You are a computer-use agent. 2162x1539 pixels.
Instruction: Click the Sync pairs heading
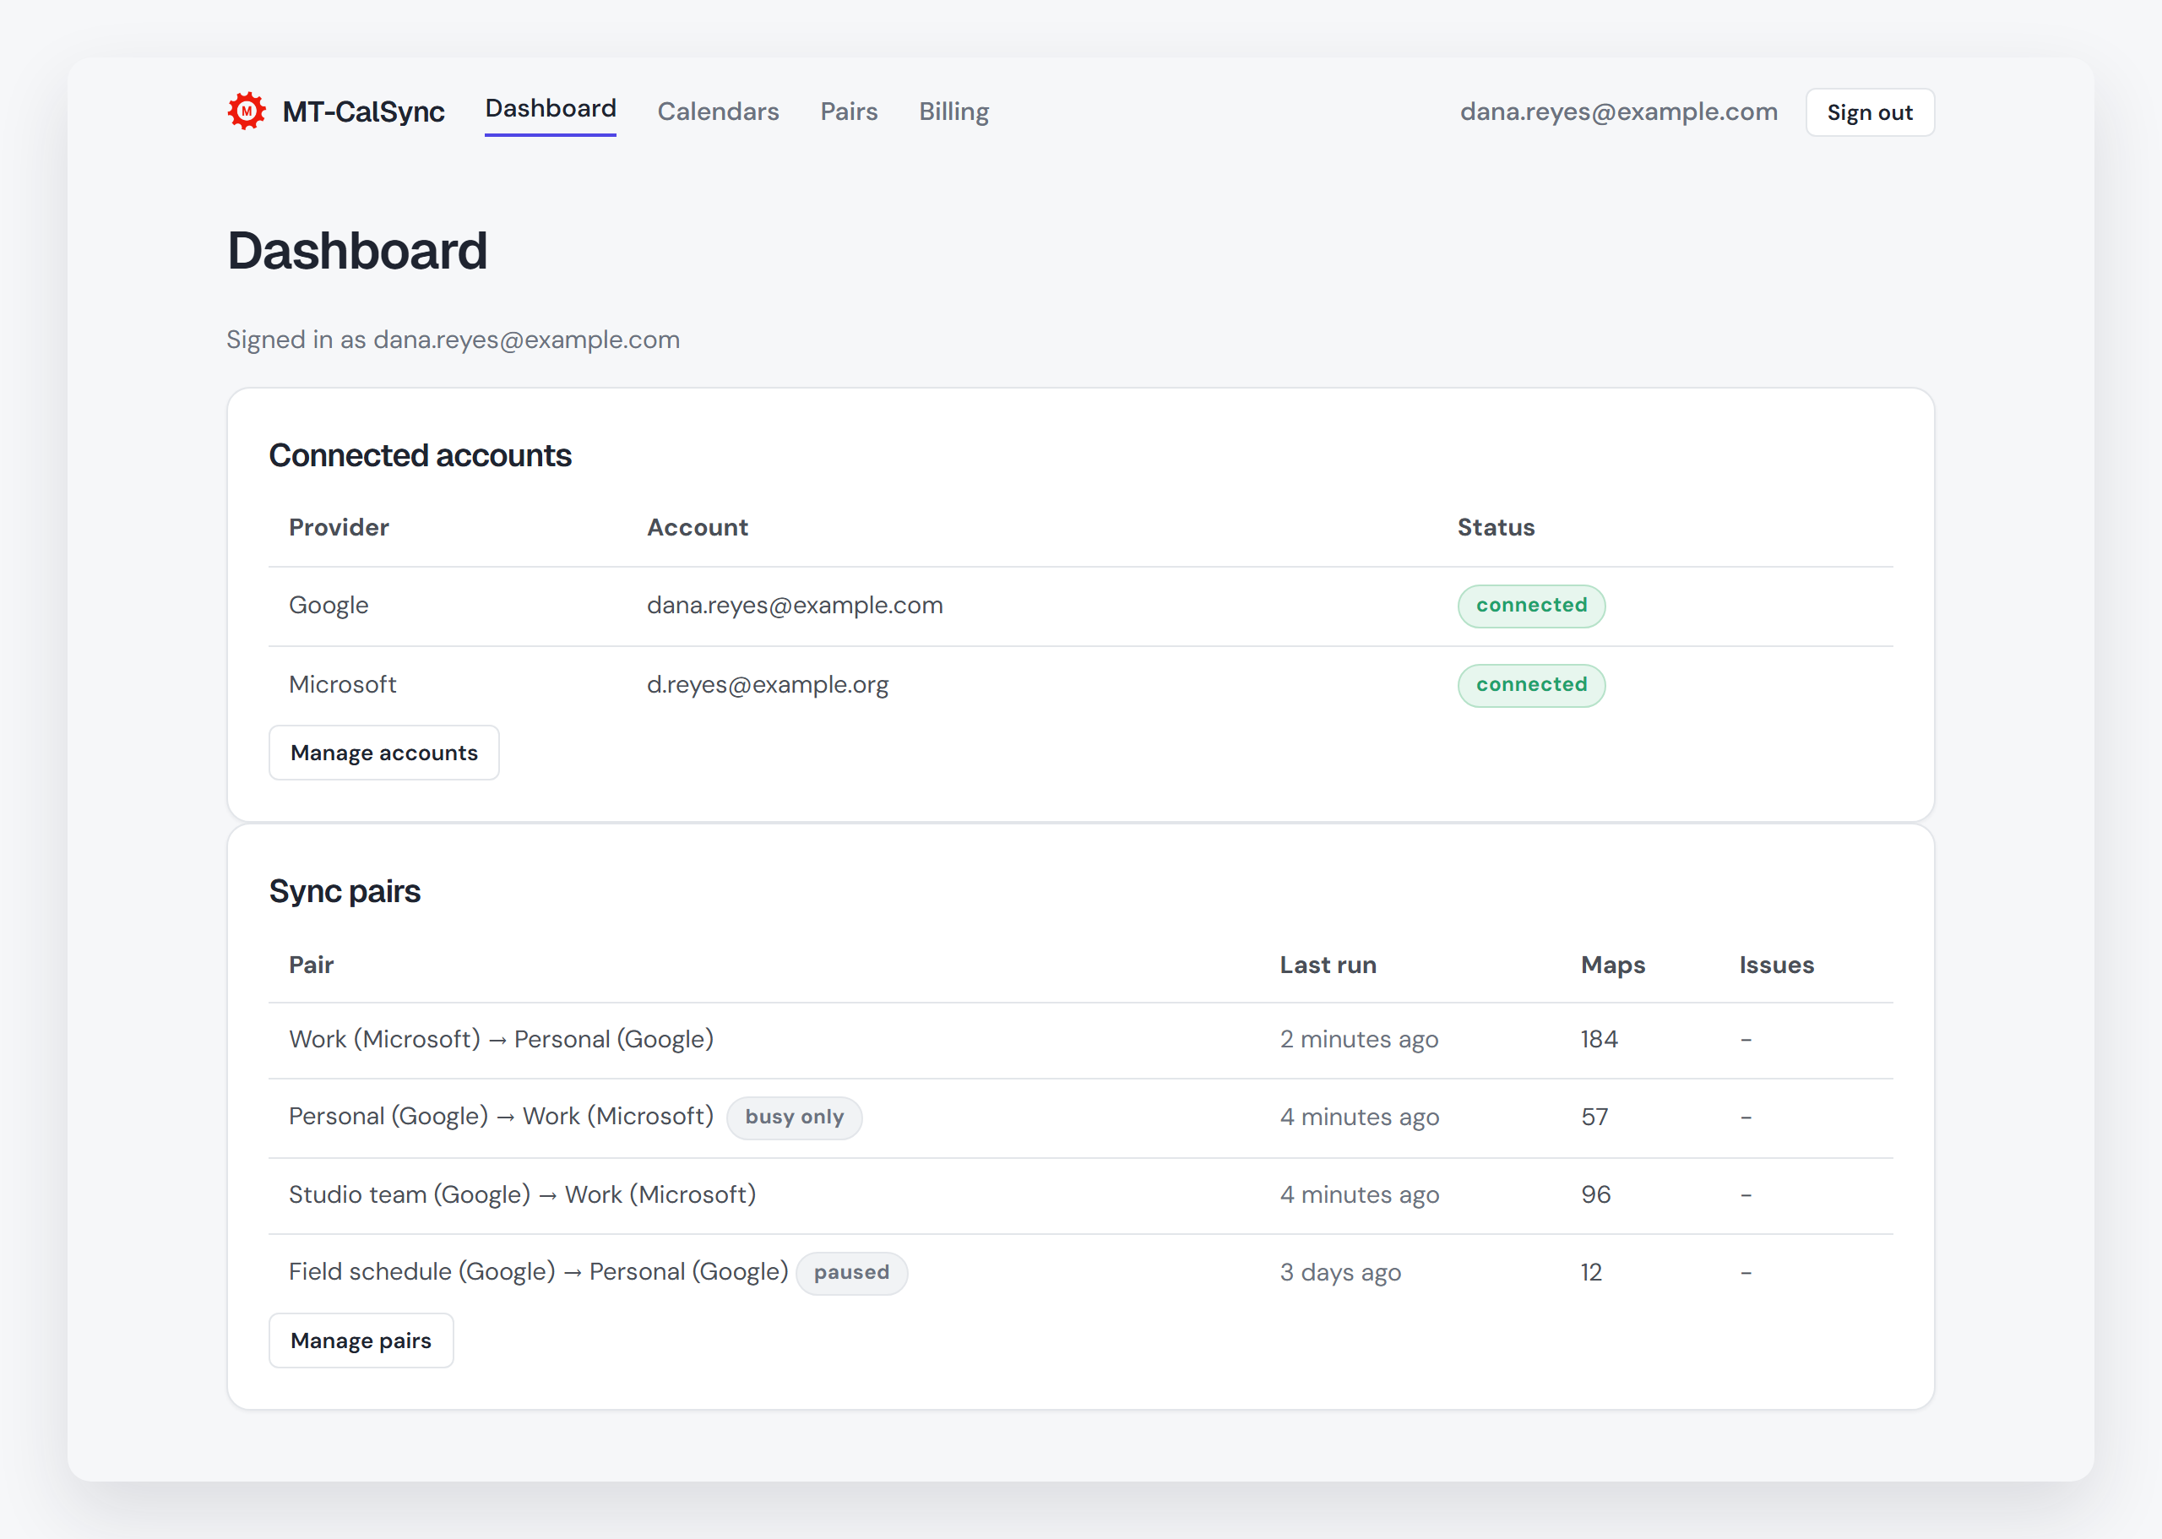tap(344, 891)
